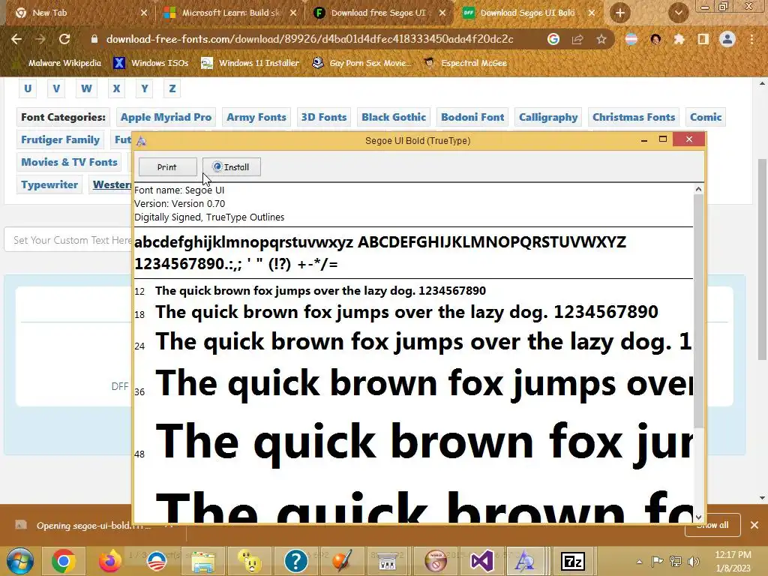Image resolution: width=768 pixels, height=576 pixels.
Task: Open Windows Explorer from the taskbar
Action: coord(202,562)
